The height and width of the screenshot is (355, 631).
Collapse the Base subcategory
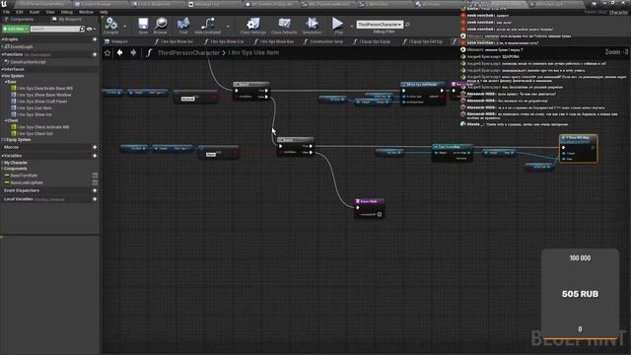pos(6,82)
